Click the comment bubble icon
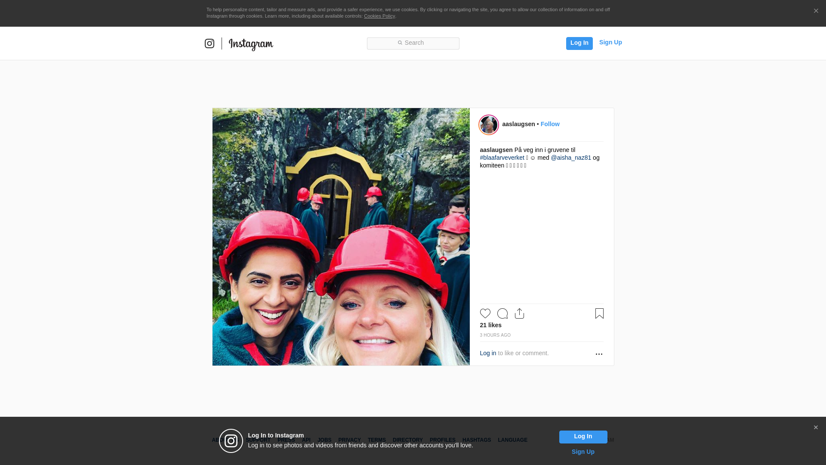The width and height of the screenshot is (826, 465). tap(502, 313)
